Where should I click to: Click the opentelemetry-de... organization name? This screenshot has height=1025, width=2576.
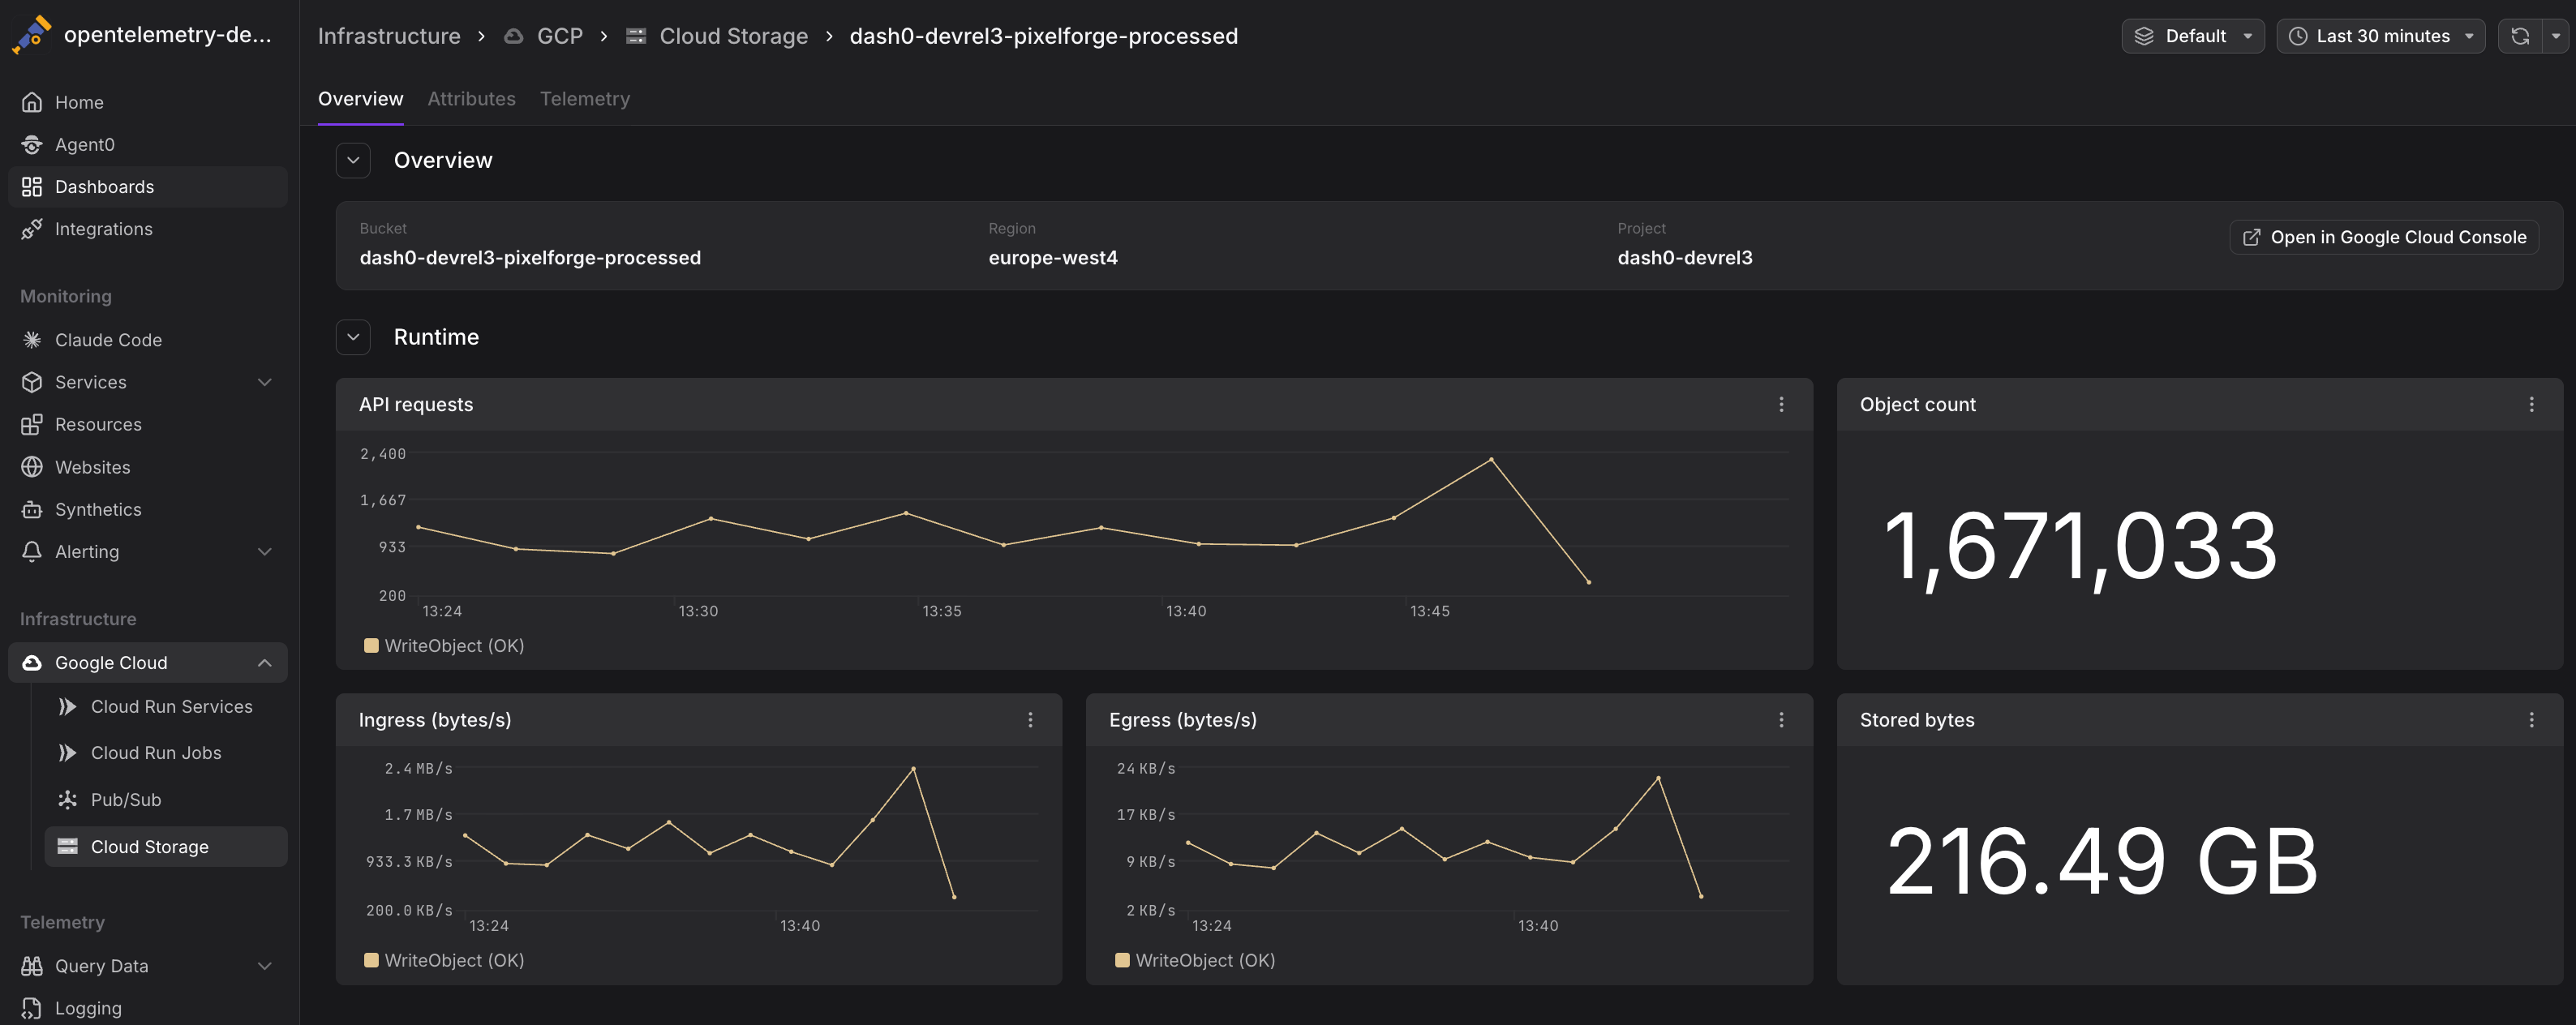167,35
